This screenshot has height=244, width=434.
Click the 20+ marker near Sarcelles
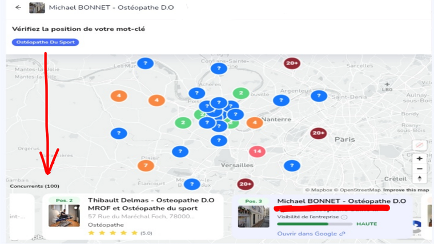point(292,63)
